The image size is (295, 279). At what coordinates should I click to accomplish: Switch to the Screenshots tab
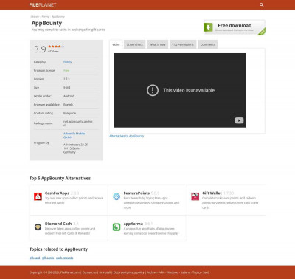[x=134, y=44]
